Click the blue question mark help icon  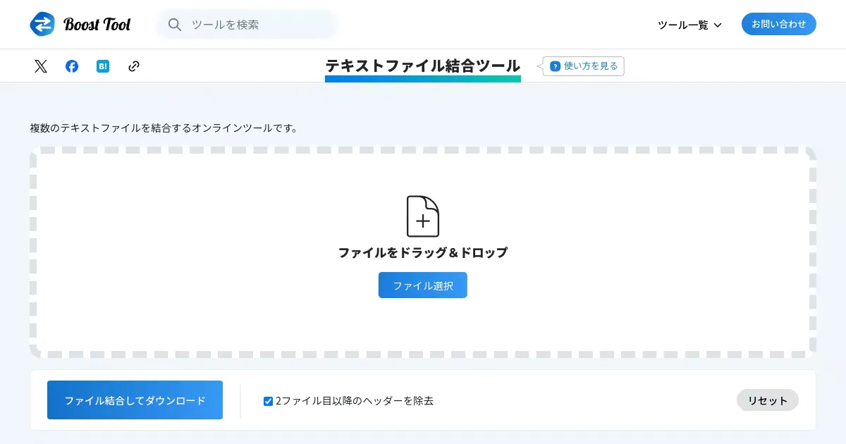(x=555, y=66)
